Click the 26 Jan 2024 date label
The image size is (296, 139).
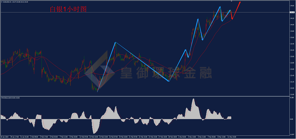click(x=4, y=137)
